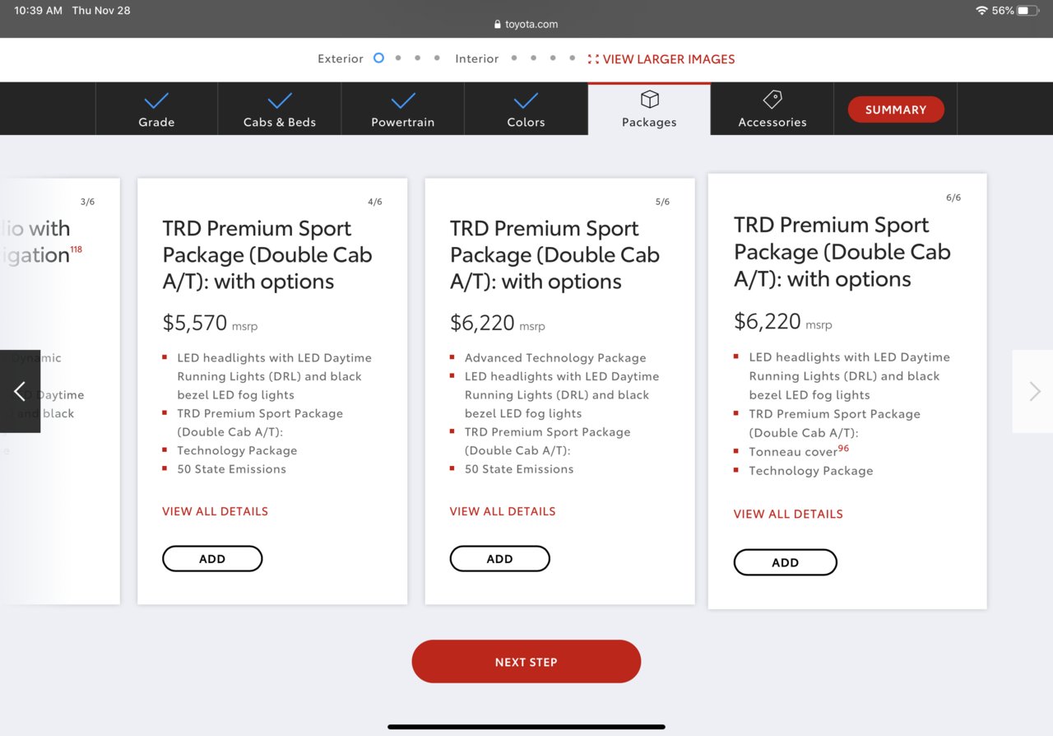The image size is (1053, 736).
Task: Add the $5,570 TRD Premium Sport package
Action: [212, 558]
